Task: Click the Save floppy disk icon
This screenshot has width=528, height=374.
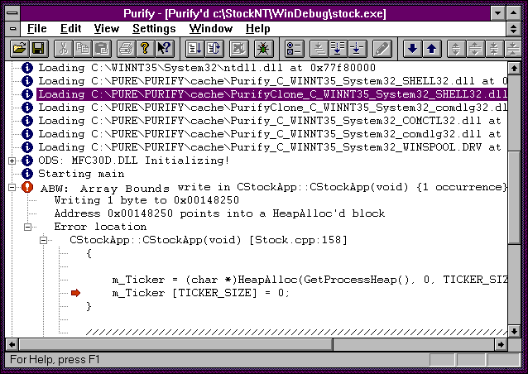Action: pos(39,49)
